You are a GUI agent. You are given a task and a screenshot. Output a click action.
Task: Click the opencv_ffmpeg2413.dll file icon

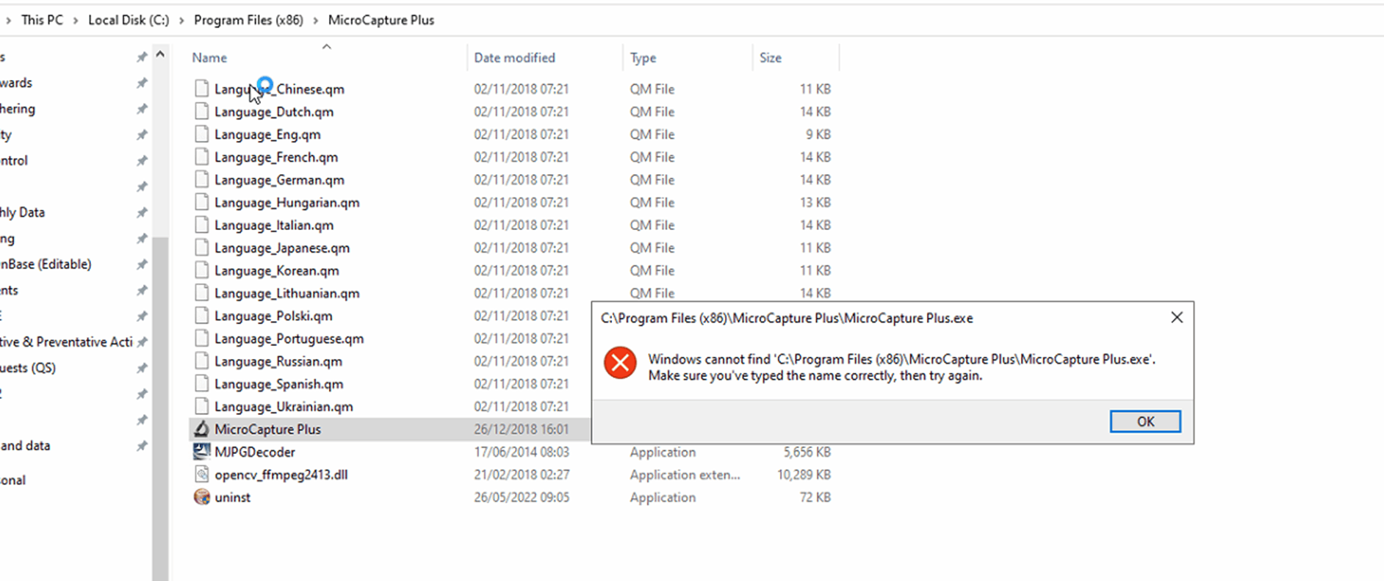(201, 474)
